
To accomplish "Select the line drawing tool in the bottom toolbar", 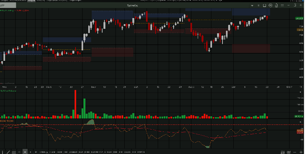I will pos(8,152).
